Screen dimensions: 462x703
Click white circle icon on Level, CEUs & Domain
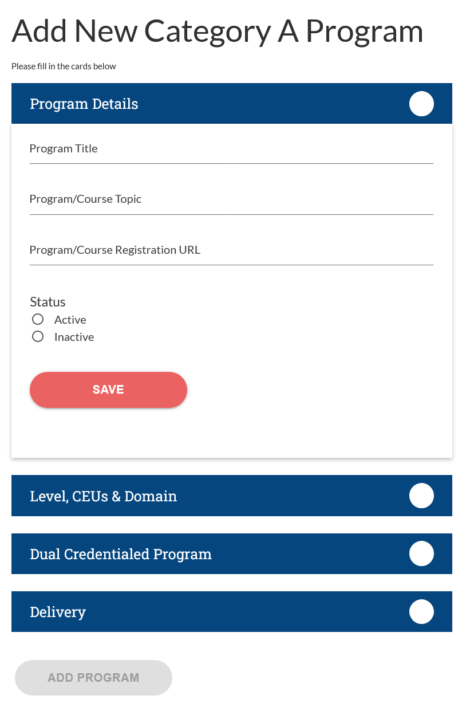[x=421, y=496]
